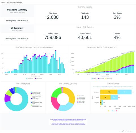
Task: Toggle the 65+ age group legend item
Action: click(81, 96)
